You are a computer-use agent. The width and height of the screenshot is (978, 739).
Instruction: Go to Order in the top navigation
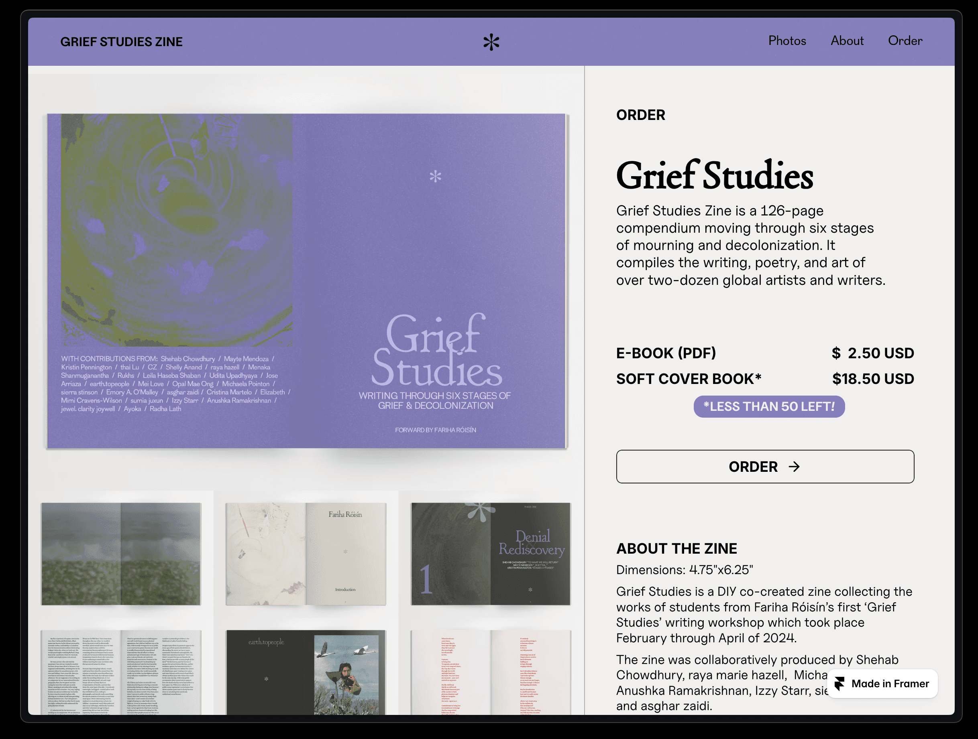pos(905,41)
